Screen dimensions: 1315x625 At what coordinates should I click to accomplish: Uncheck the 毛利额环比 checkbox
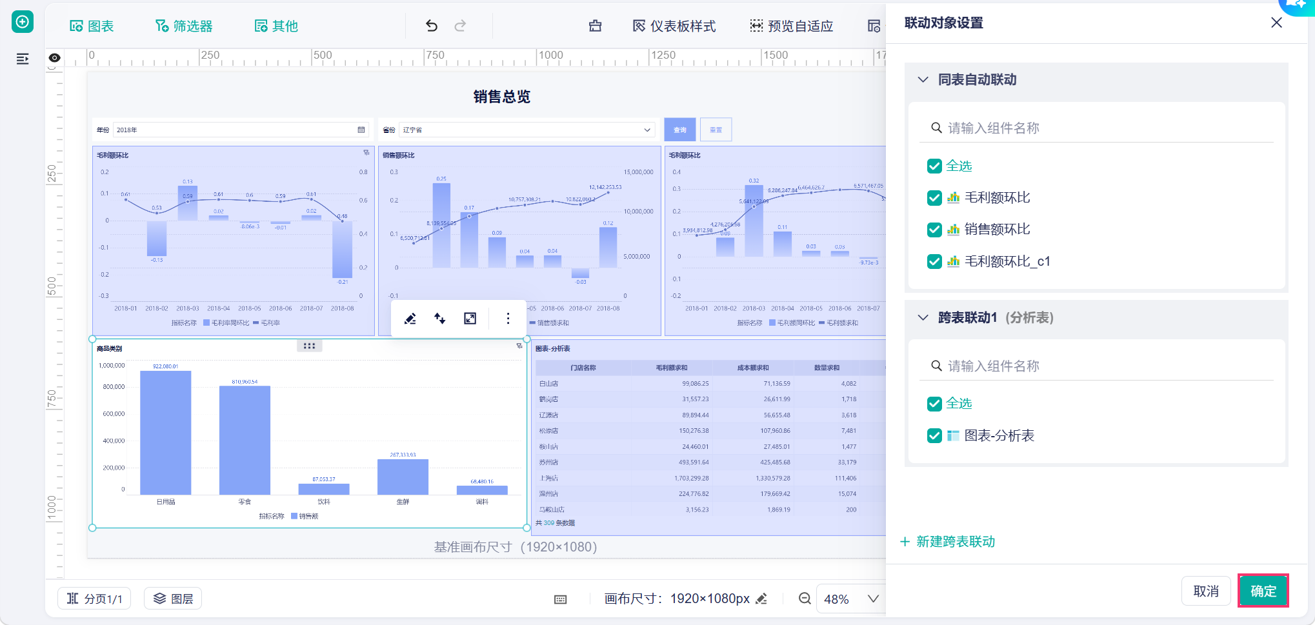click(934, 198)
